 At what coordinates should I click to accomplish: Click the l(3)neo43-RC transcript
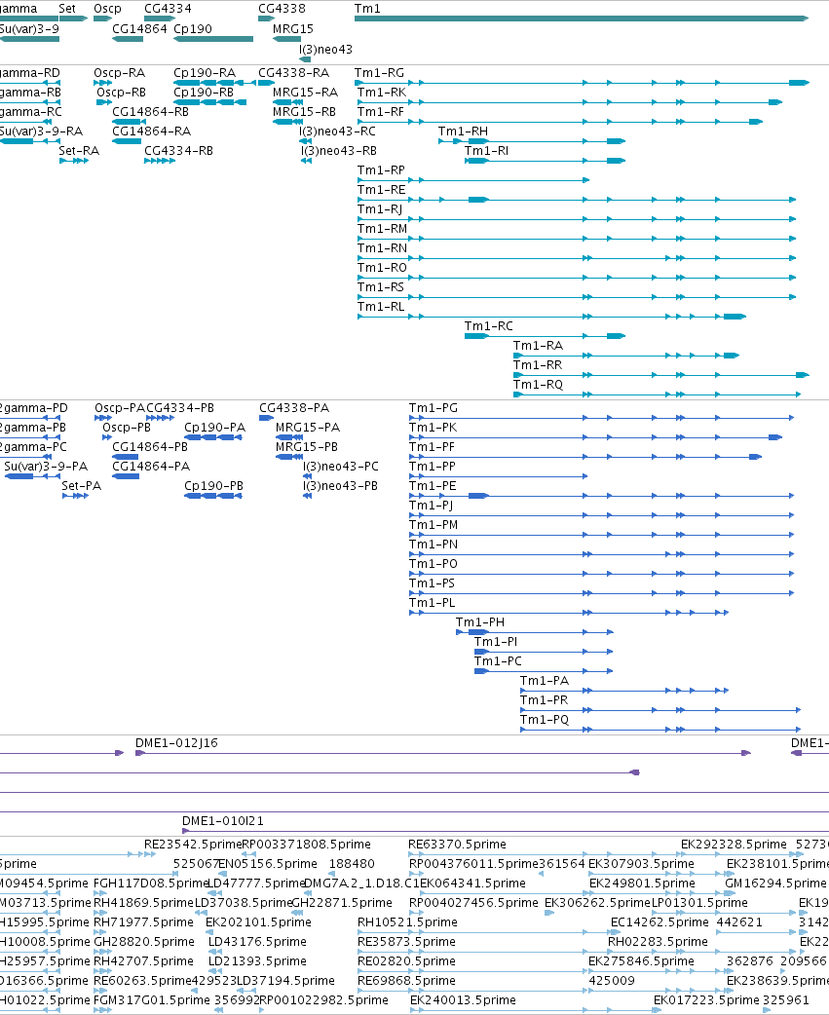[x=306, y=141]
